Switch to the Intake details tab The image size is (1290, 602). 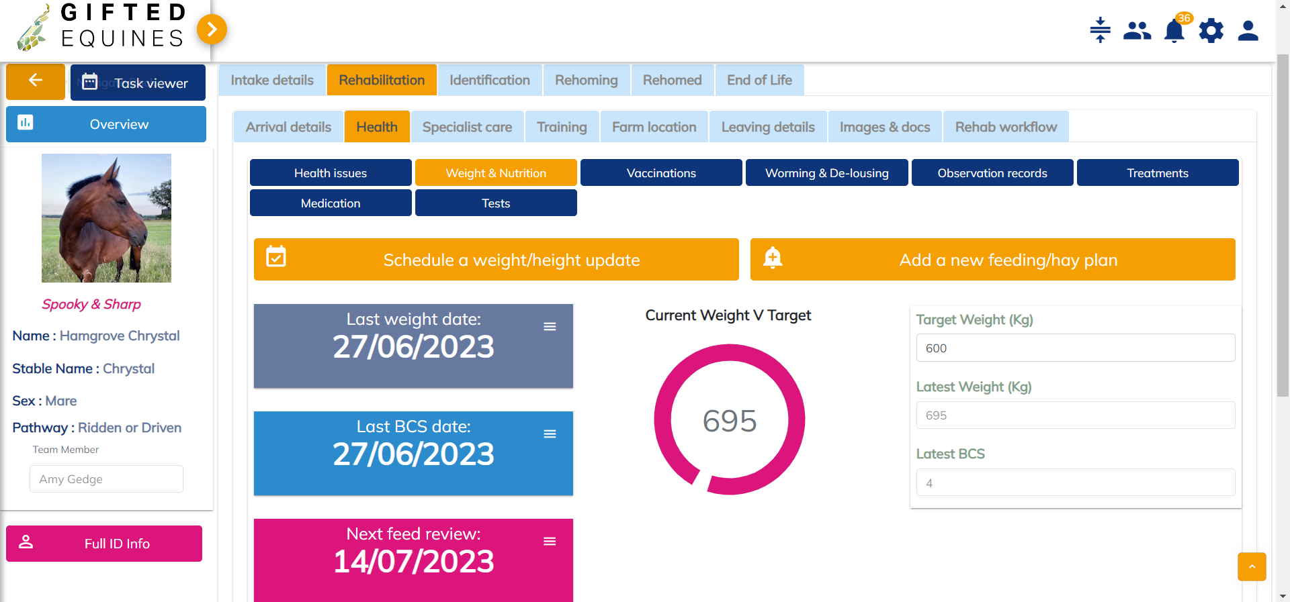point(272,80)
